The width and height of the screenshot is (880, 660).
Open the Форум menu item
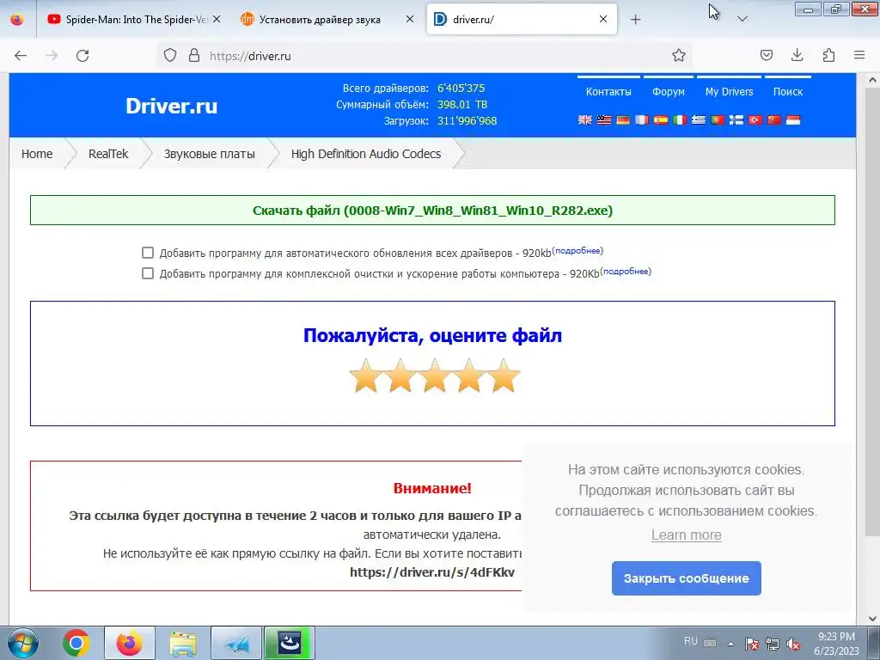(669, 91)
